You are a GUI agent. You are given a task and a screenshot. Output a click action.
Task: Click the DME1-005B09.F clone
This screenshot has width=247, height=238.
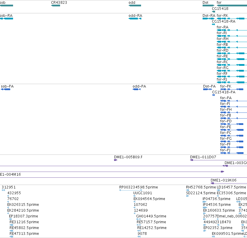(x=116, y=160)
